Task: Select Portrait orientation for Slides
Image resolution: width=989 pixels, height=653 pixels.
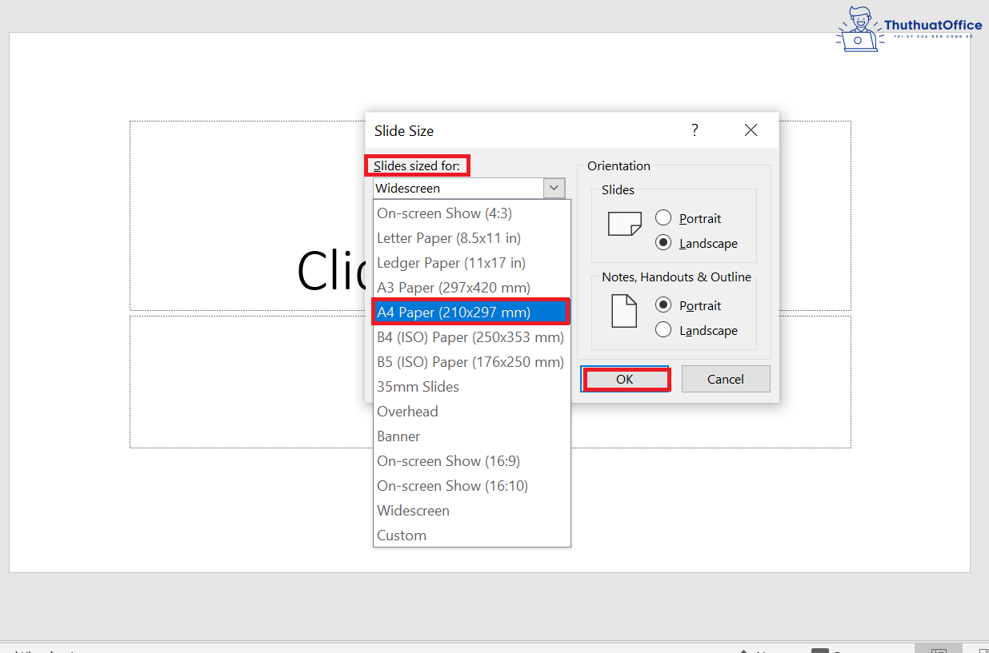Action: pos(663,217)
